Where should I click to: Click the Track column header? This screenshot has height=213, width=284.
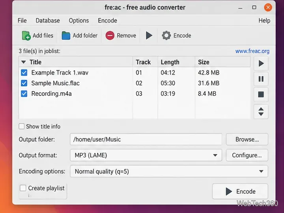145,62
